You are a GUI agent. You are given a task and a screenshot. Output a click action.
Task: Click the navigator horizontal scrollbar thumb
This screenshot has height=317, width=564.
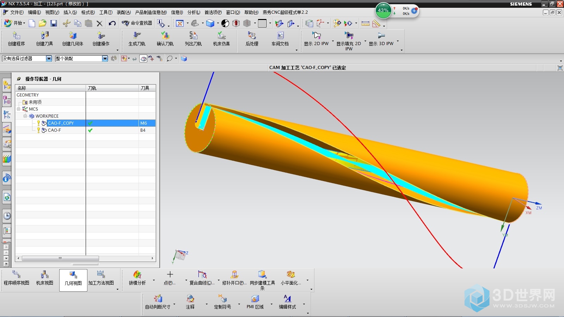[x=60, y=258]
